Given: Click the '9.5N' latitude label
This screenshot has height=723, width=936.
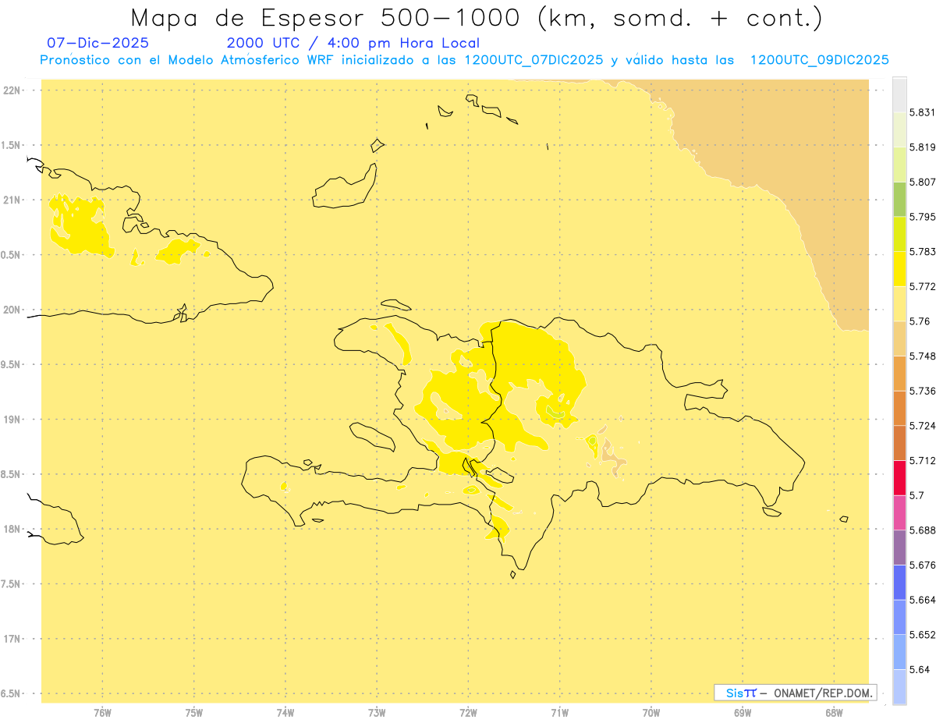Looking at the screenshot, I should pyautogui.click(x=12, y=365).
